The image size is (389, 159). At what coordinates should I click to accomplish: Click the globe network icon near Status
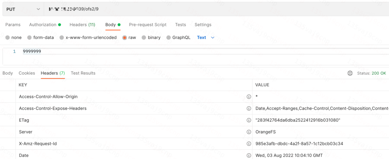pyautogui.click(x=350, y=73)
